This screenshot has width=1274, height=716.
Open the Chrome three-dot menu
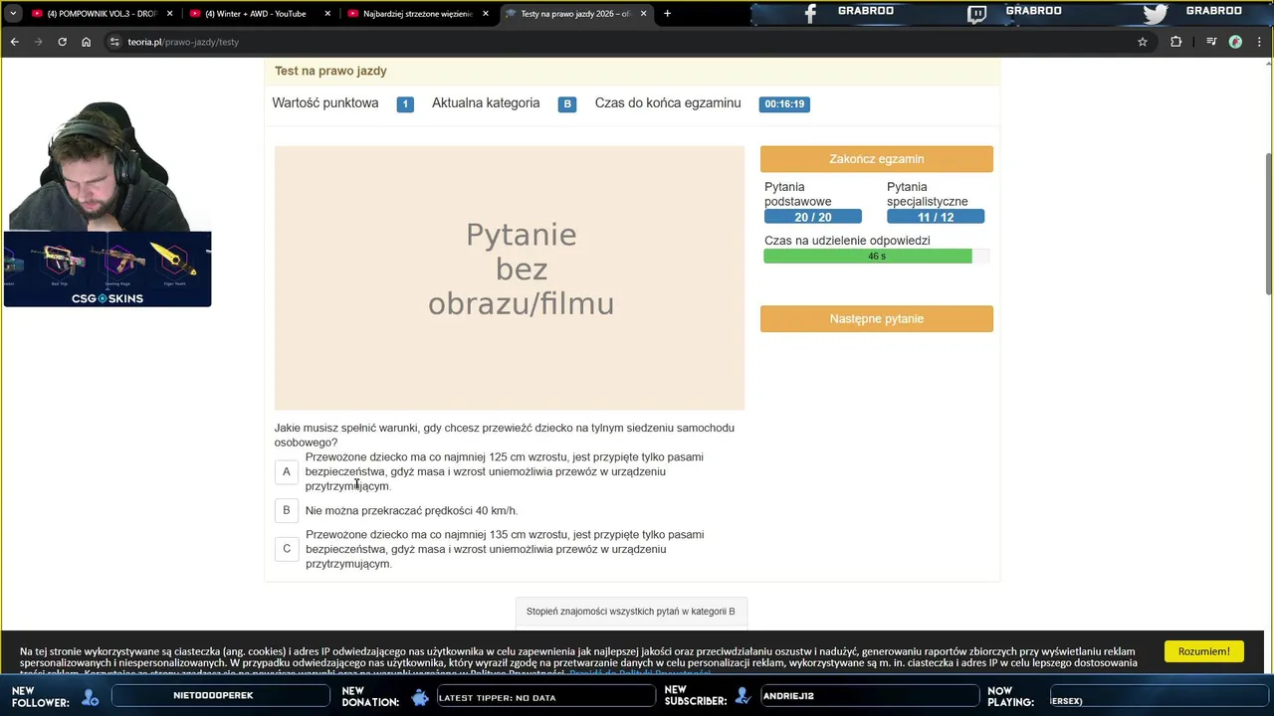(x=1260, y=42)
